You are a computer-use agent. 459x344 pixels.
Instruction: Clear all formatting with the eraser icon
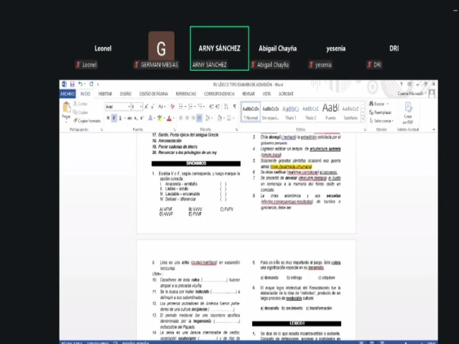click(x=173, y=107)
